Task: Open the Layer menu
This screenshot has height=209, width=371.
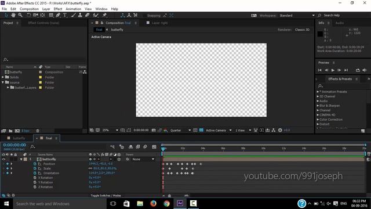Action: pos(46,9)
